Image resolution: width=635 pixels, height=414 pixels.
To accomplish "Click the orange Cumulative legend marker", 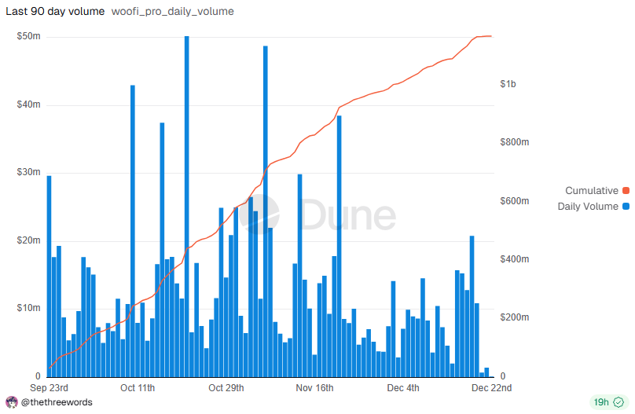I will click(626, 191).
